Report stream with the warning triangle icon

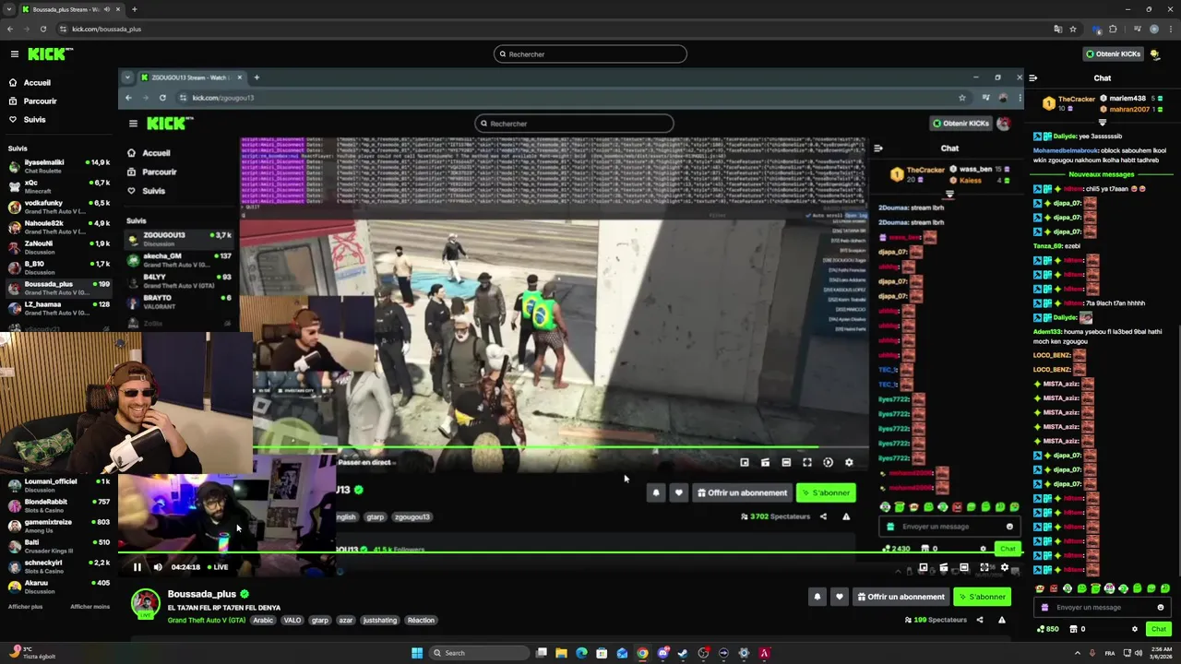(1002, 621)
